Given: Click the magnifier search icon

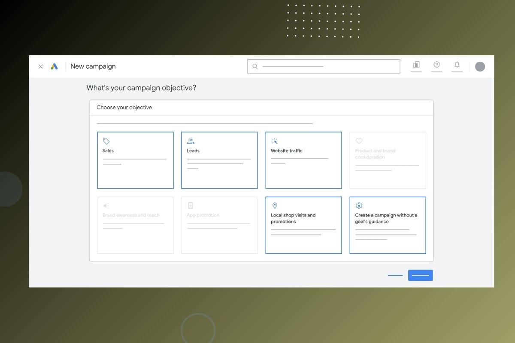Looking at the screenshot, I should 255,66.
